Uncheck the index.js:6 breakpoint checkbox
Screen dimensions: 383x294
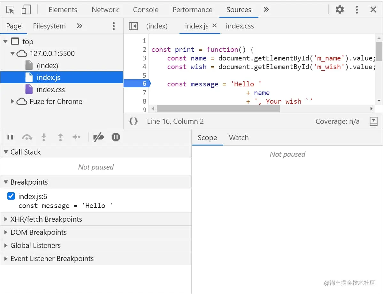(11, 196)
